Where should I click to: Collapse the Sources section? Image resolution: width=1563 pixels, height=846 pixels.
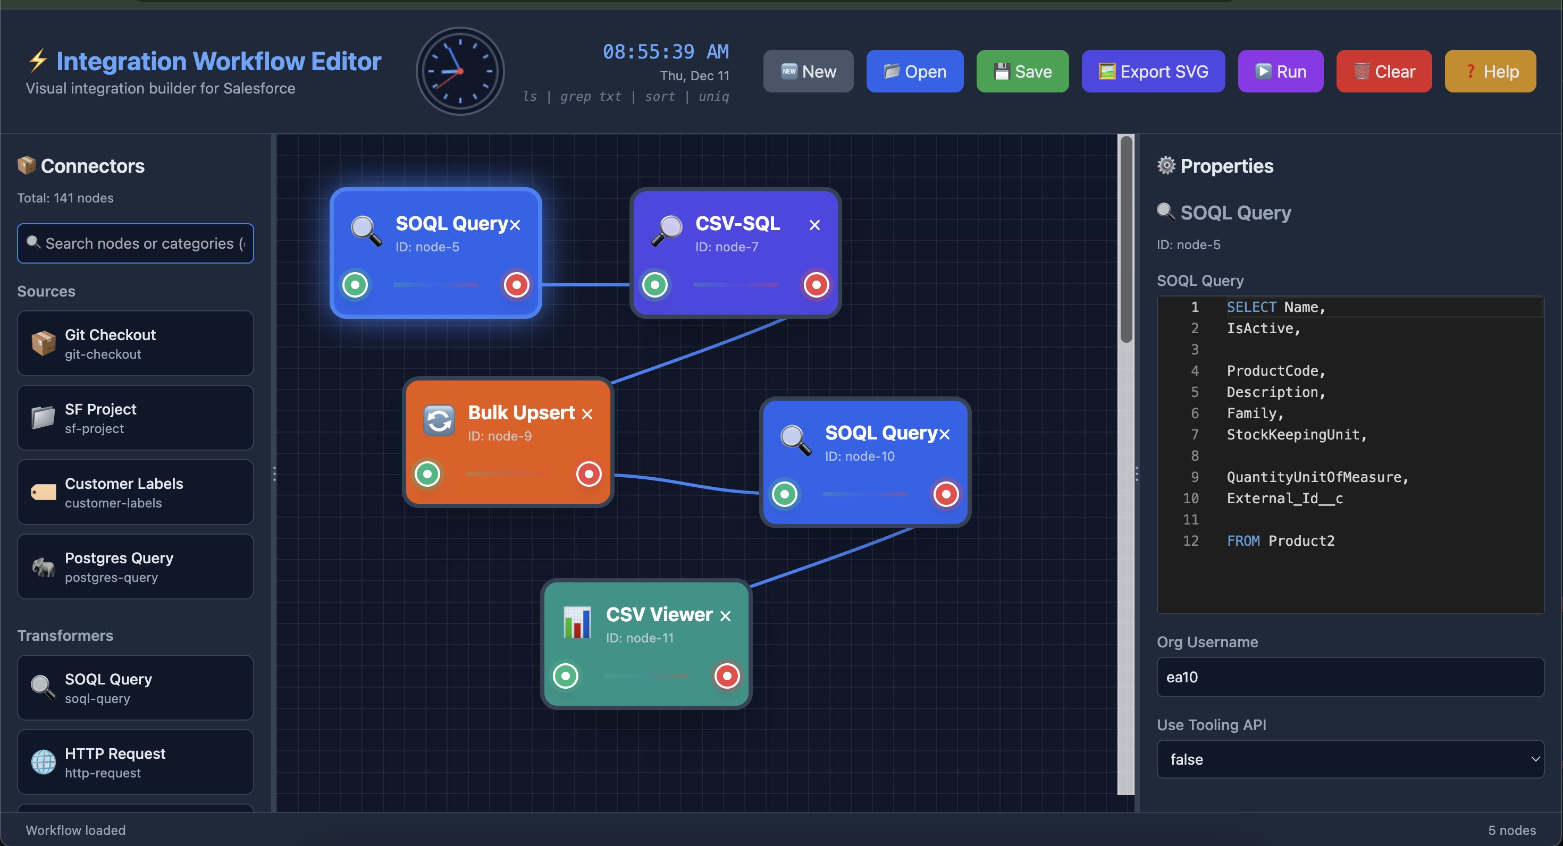tap(46, 291)
